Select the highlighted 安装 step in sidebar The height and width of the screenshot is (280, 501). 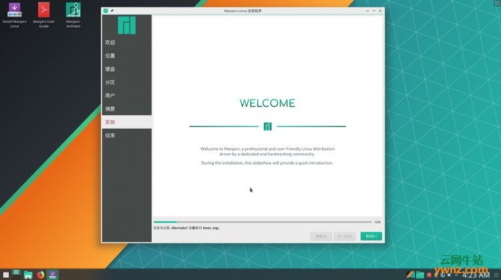[x=127, y=122]
